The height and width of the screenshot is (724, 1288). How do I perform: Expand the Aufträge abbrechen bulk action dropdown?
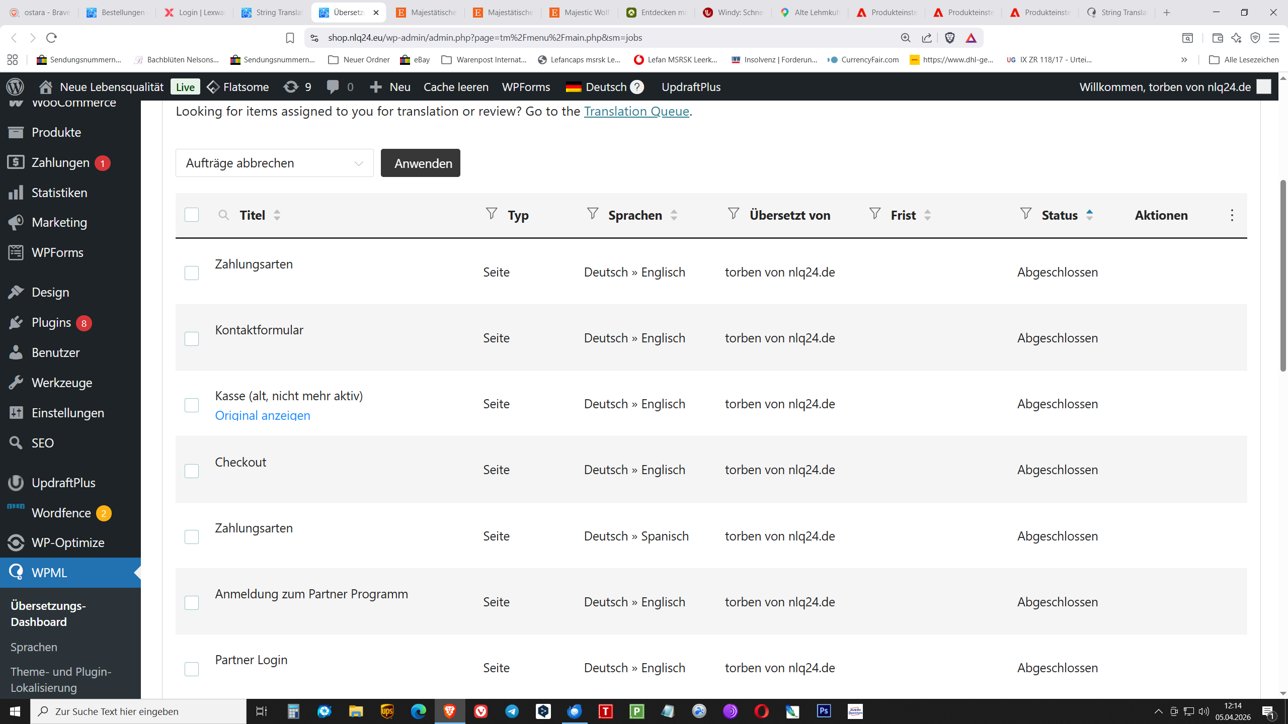point(274,163)
